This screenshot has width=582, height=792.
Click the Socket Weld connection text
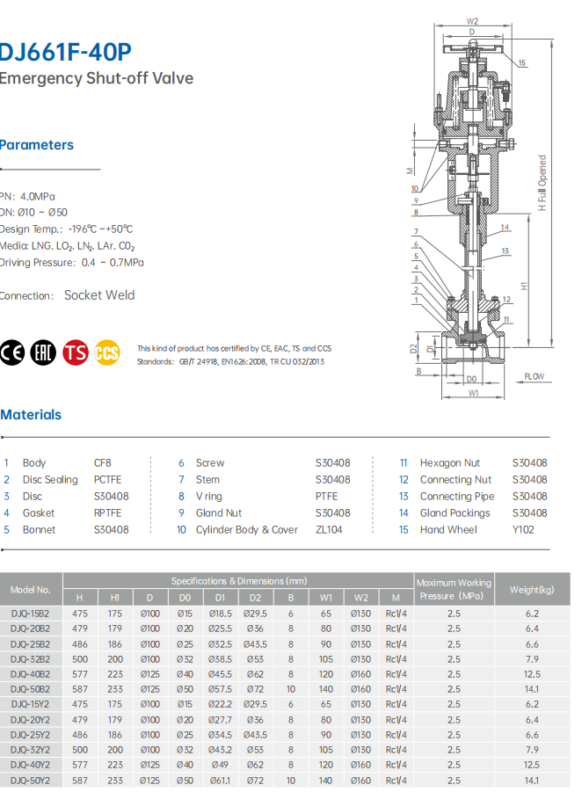tap(99, 295)
